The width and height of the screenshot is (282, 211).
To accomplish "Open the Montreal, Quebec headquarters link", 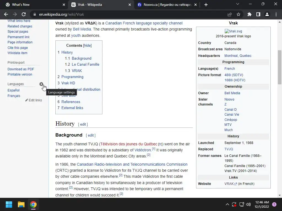I will click(238, 55).
